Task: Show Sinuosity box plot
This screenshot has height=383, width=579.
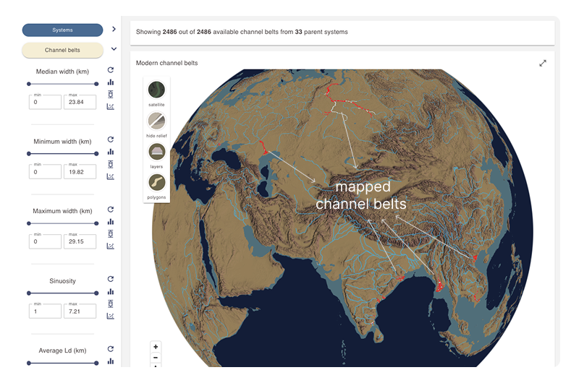Action: (x=111, y=304)
